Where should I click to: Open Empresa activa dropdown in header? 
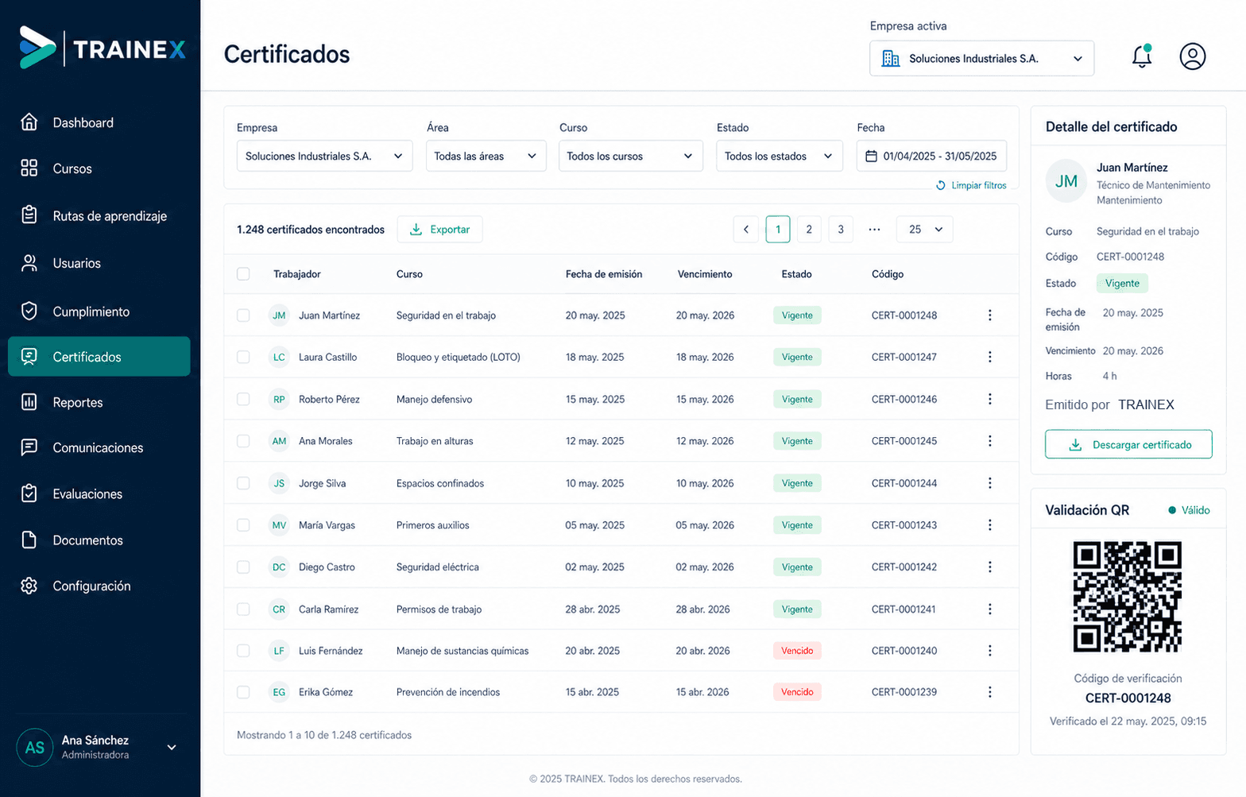pyautogui.click(x=981, y=59)
